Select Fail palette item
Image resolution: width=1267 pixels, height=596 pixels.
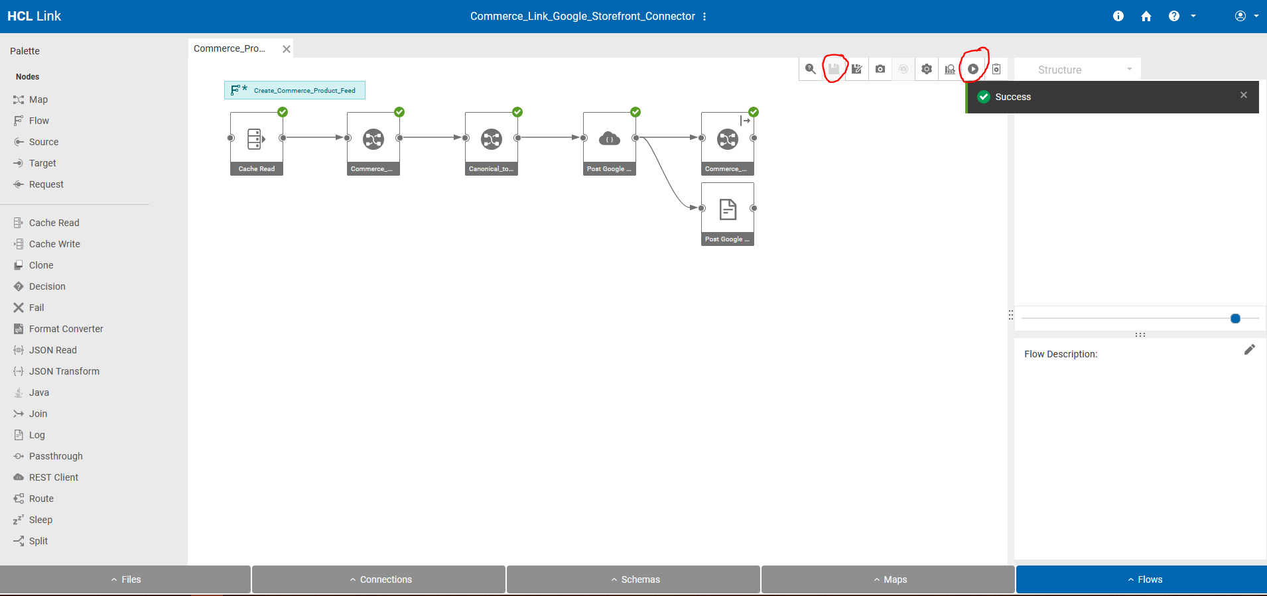[x=29, y=308]
